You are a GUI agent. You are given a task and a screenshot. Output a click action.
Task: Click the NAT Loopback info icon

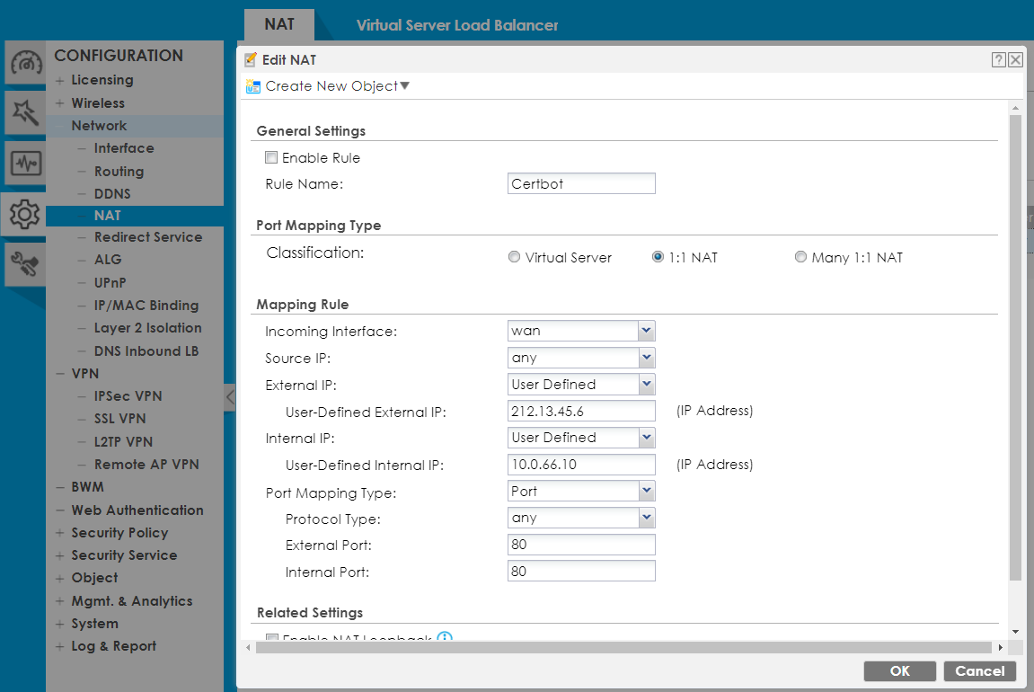click(445, 636)
